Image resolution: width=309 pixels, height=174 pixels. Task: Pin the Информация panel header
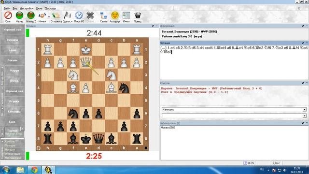tap(303, 26)
